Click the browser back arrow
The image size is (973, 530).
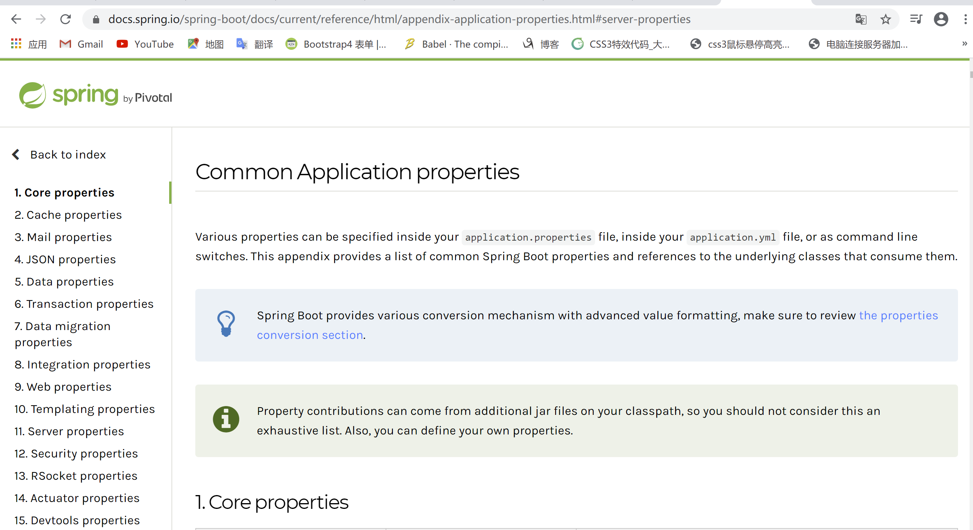click(x=16, y=19)
